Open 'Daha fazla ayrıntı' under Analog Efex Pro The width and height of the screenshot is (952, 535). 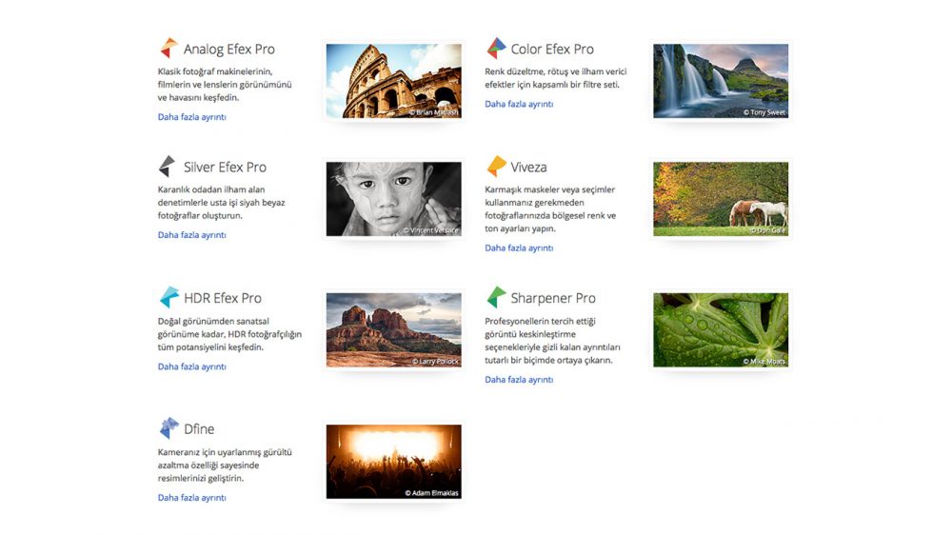click(191, 117)
